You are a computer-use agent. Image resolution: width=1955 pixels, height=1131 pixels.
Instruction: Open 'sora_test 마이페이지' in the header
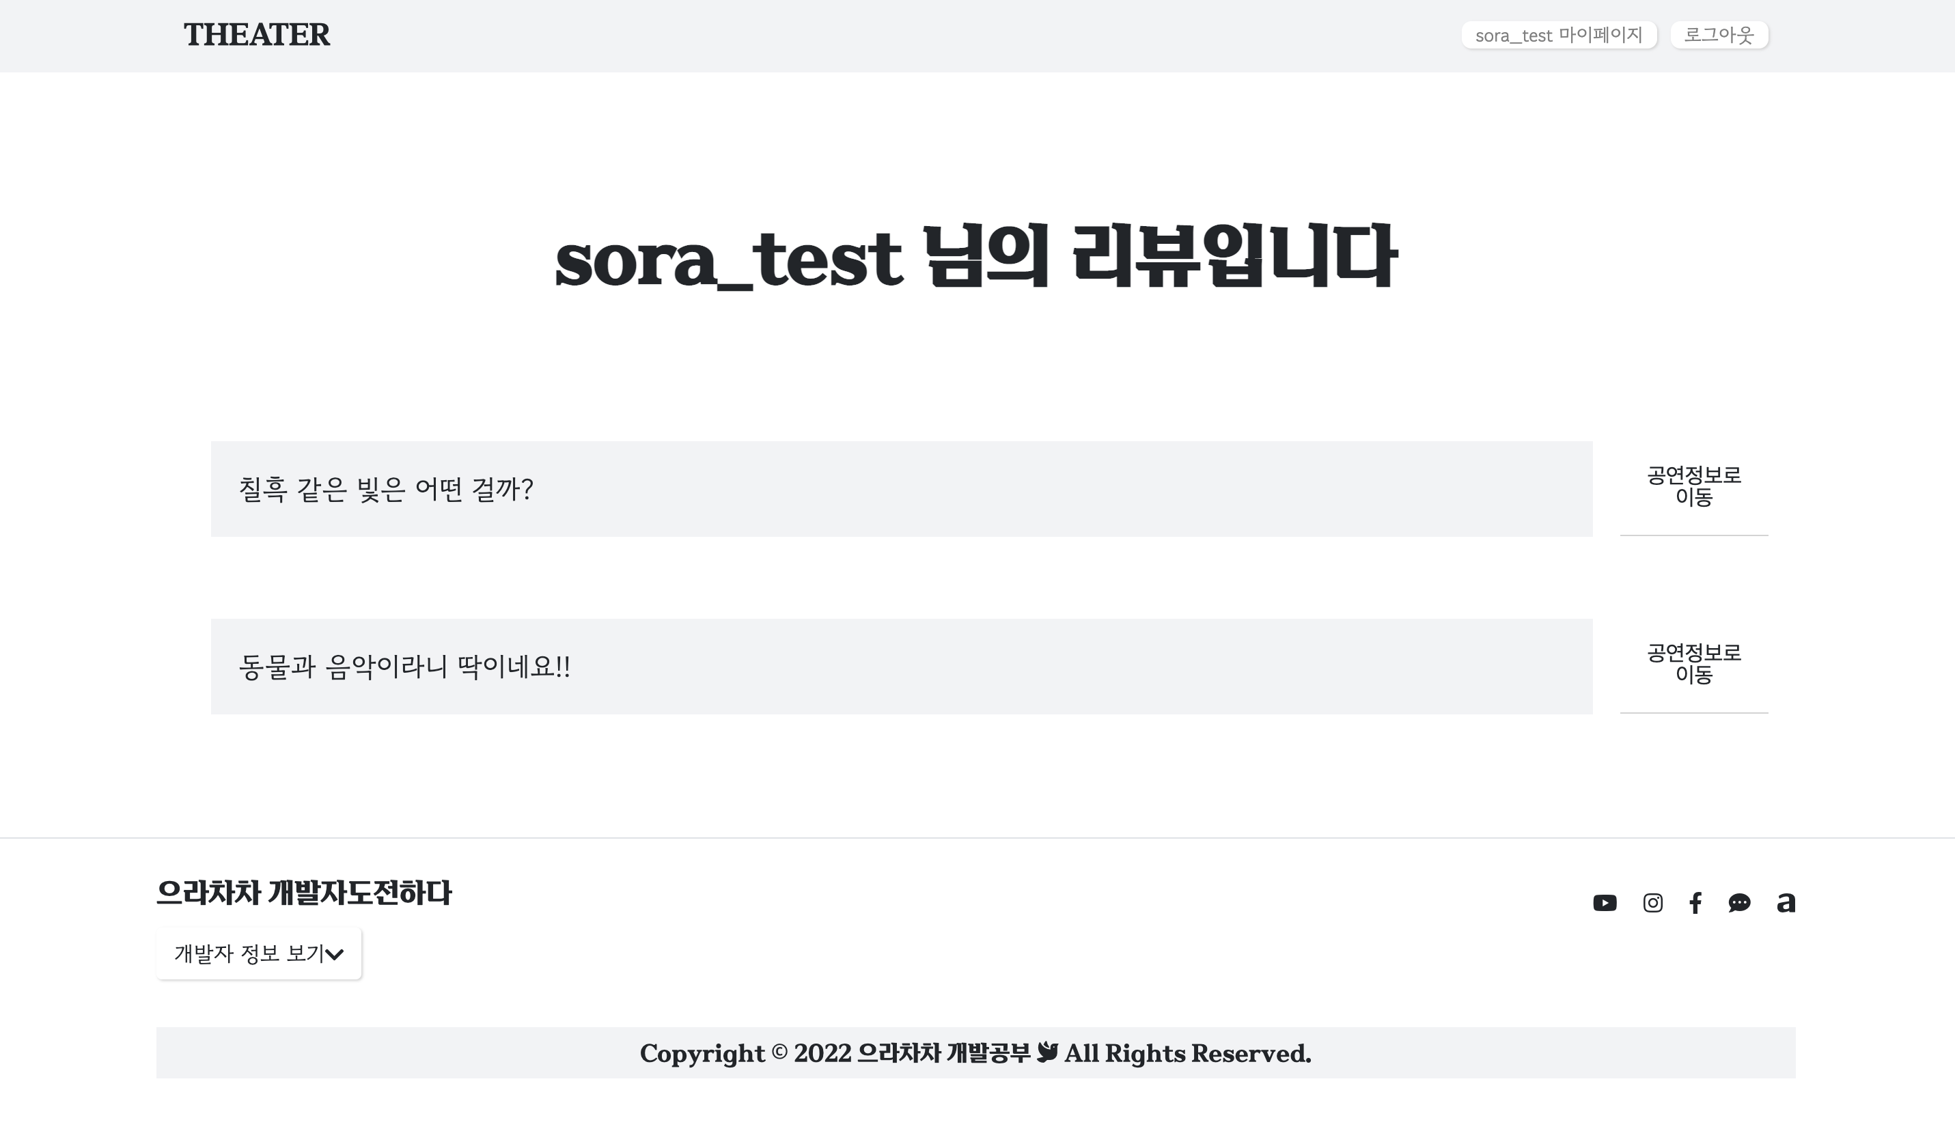tap(1559, 34)
